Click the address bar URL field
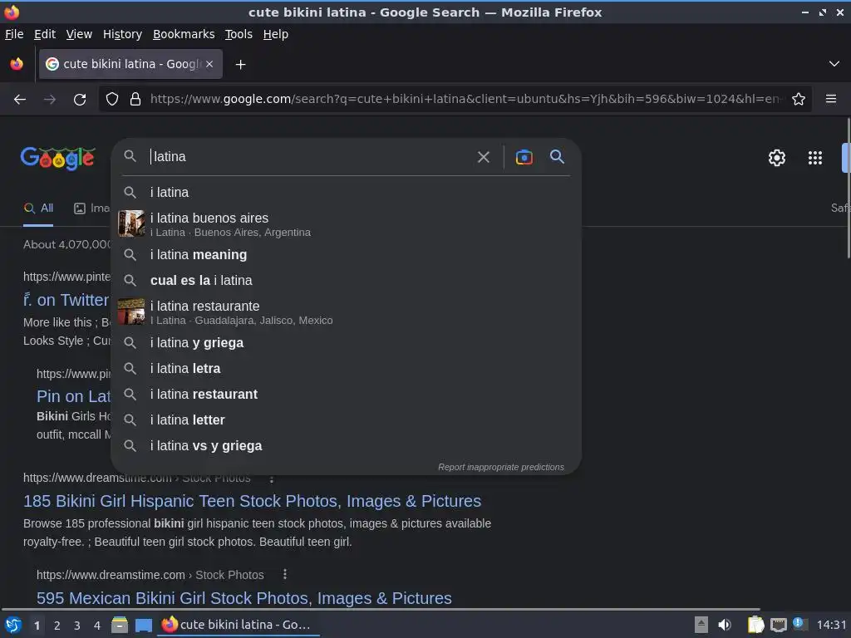 [x=465, y=100]
